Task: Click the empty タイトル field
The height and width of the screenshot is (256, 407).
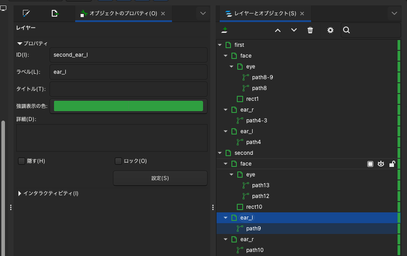Action: point(128,89)
